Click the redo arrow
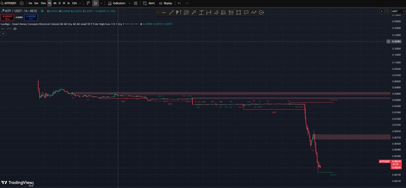This screenshot has height=188, width=406. pyautogui.click(x=187, y=3)
